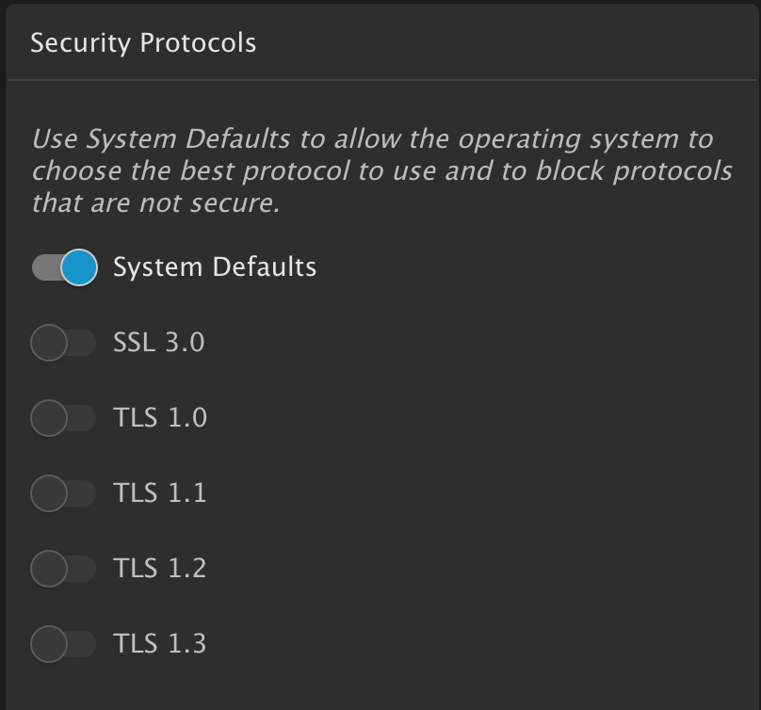Click the "that are not secure." text
Viewport: 761px width, 710px height.
point(155,203)
